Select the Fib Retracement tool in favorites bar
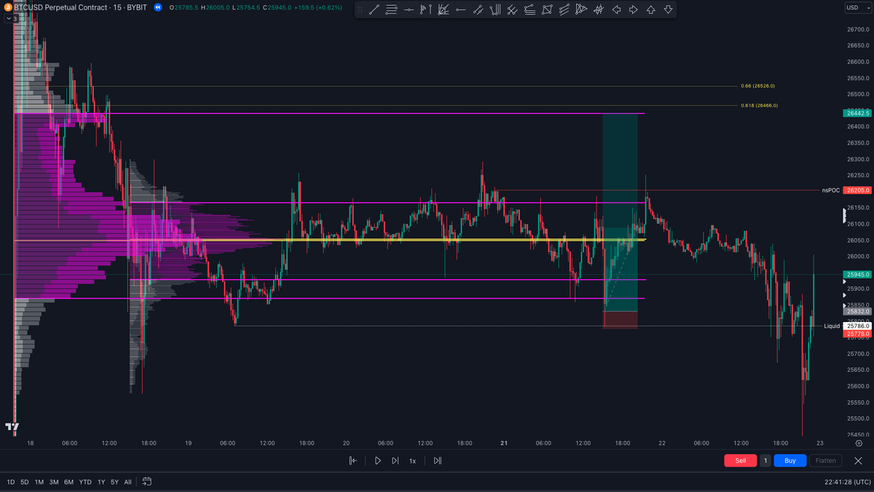Screen dimensions: 874x492 pos(392,9)
